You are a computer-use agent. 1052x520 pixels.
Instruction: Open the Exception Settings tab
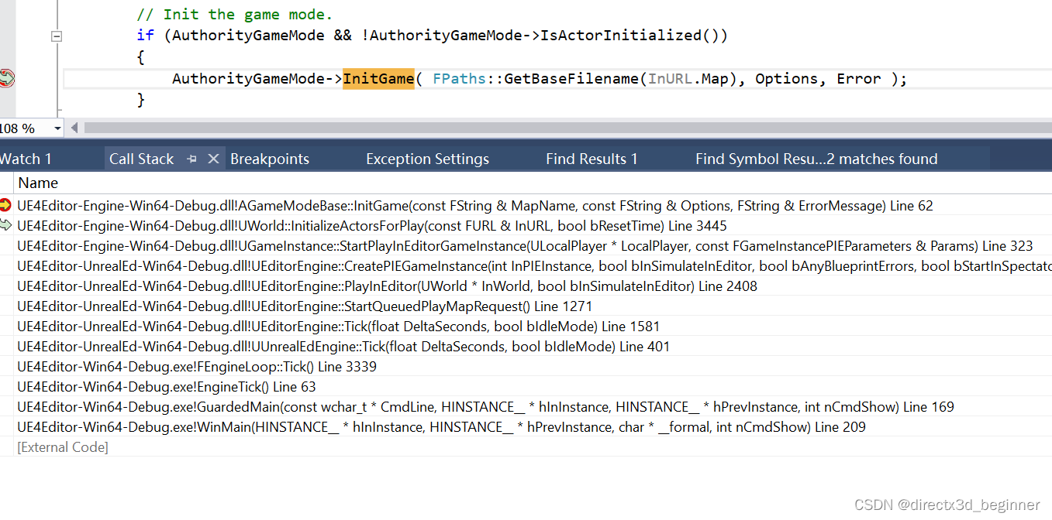click(x=427, y=159)
